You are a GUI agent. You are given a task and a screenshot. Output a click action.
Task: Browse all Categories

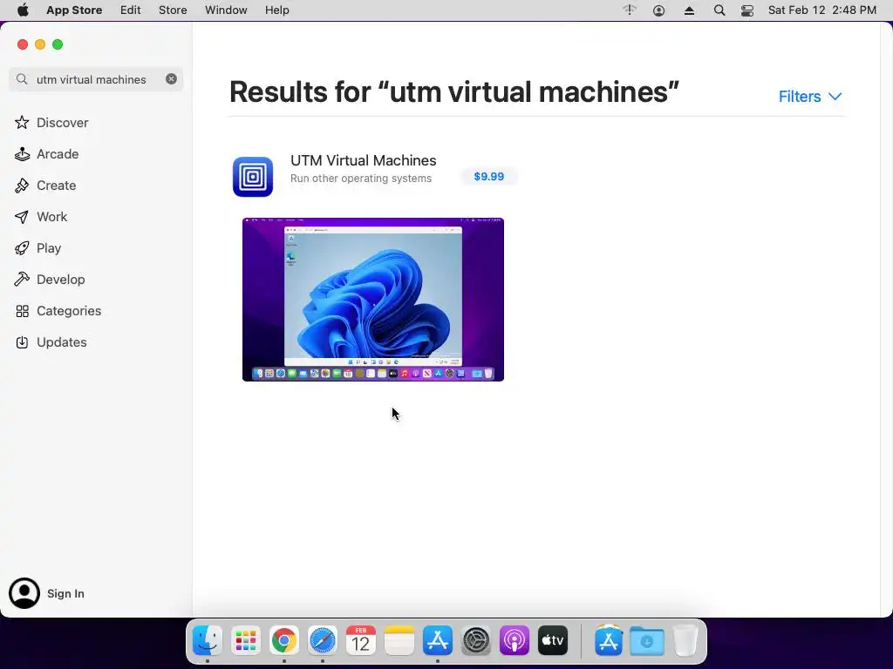(x=58, y=311)
